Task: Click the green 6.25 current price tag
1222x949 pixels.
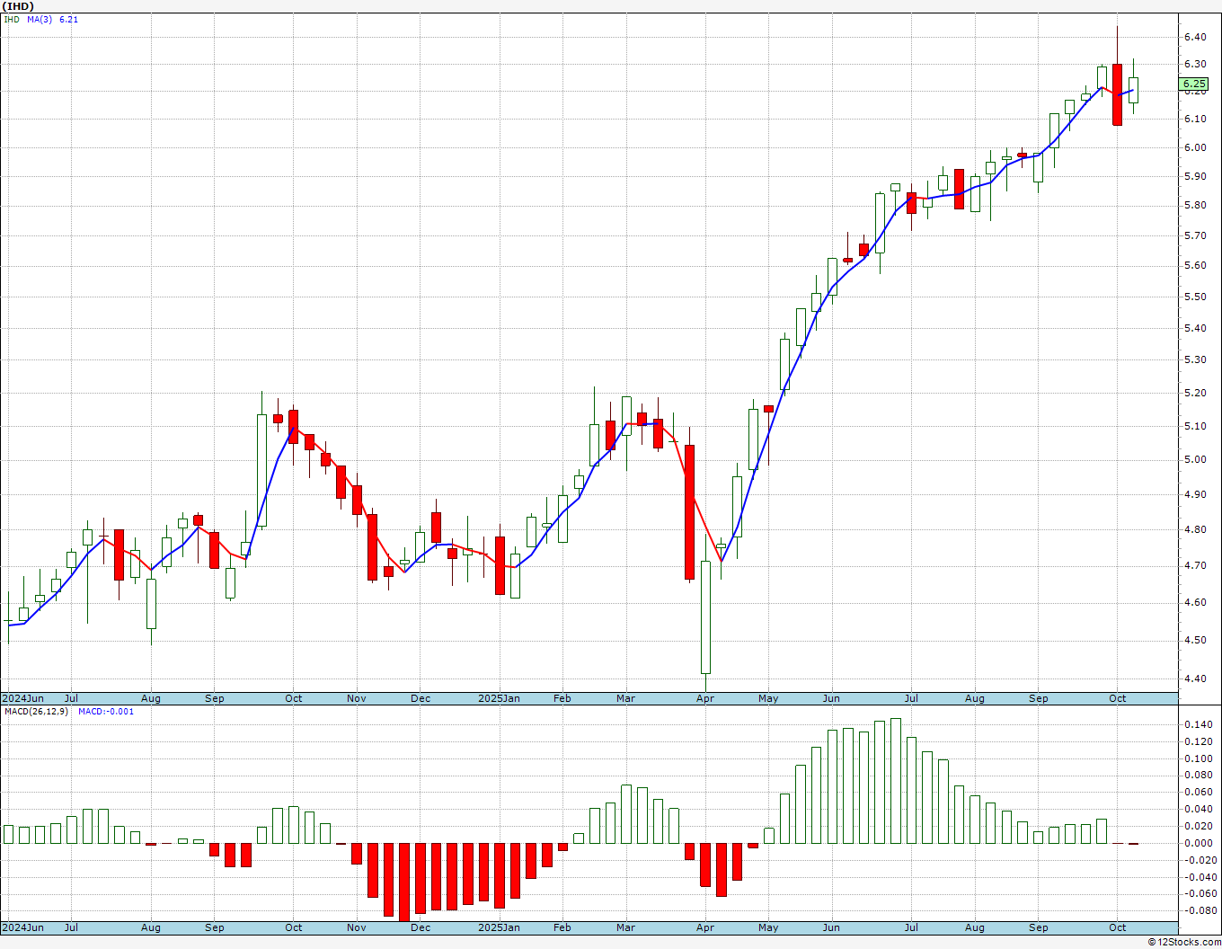Action: pos(1194,84)
